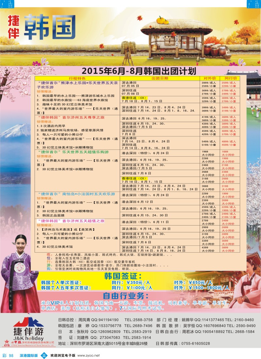
Task: Click the 'J&K holiday' text
Action: 28,338
